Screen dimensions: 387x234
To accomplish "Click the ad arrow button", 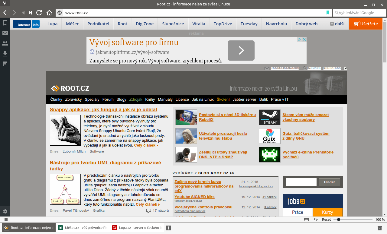I will coord(241,50).
